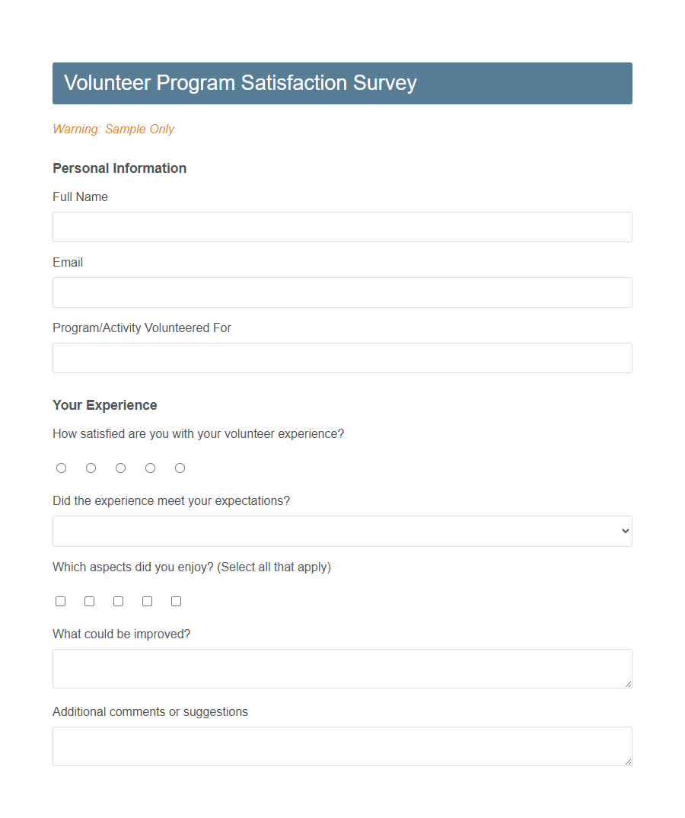Select the fourth satisfaction rating radio button

pos(150,468)
